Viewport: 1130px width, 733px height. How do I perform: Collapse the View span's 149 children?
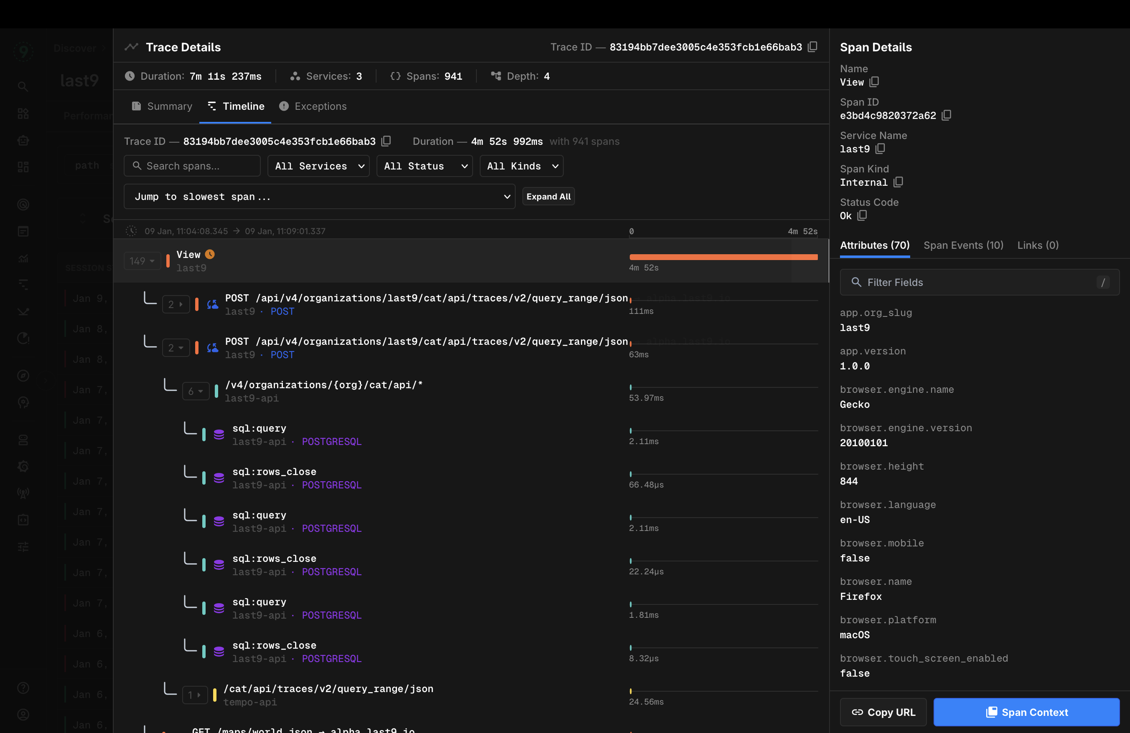(142, 261)
